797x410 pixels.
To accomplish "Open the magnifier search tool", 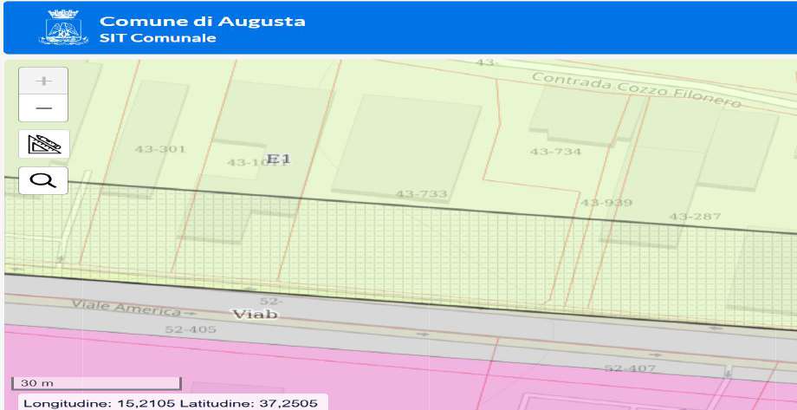I will pos(43,180).
